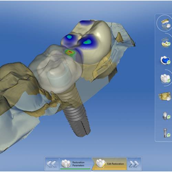172x172 pixels.
Task: Click green progress line under Restoration Parameters
Action: pos(75,169)
